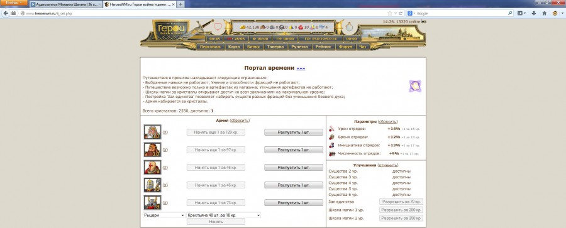566x228 pixels.
Task: Open the Карта menu item
Action: click(x=234, y=46)
